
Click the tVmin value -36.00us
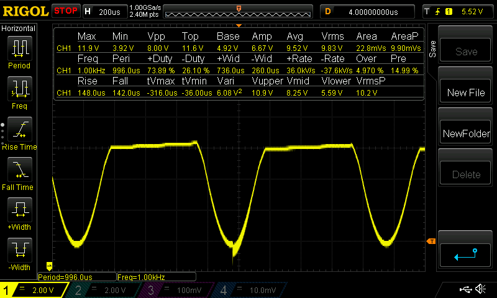click(197, 93)
